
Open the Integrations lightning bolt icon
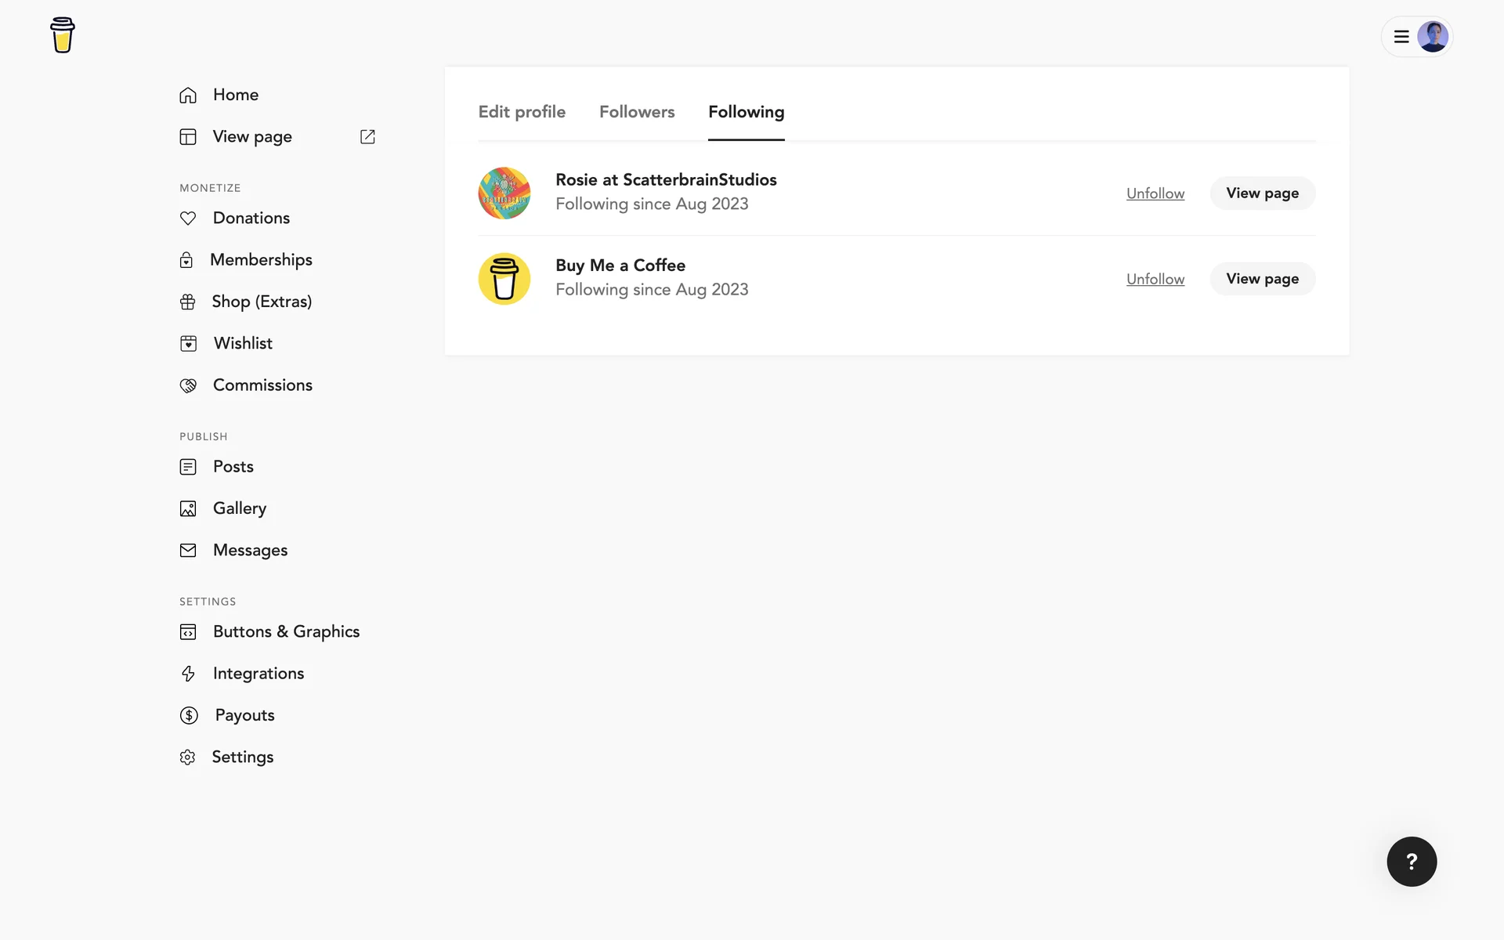tap(188, 674)
